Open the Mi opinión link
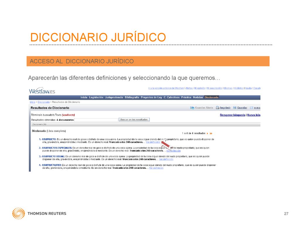Viewport: 300px width, 225px height. (200, 88)
